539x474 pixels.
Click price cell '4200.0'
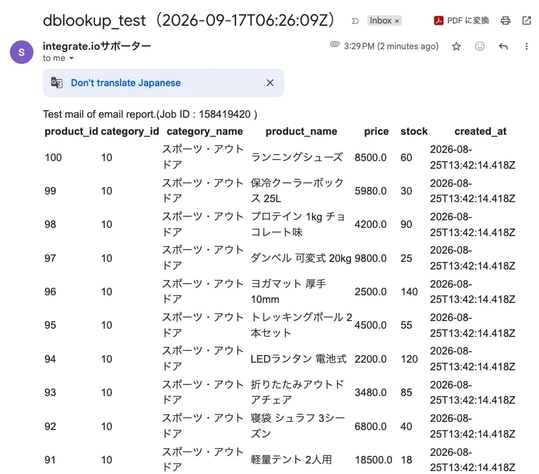point(370,224)
